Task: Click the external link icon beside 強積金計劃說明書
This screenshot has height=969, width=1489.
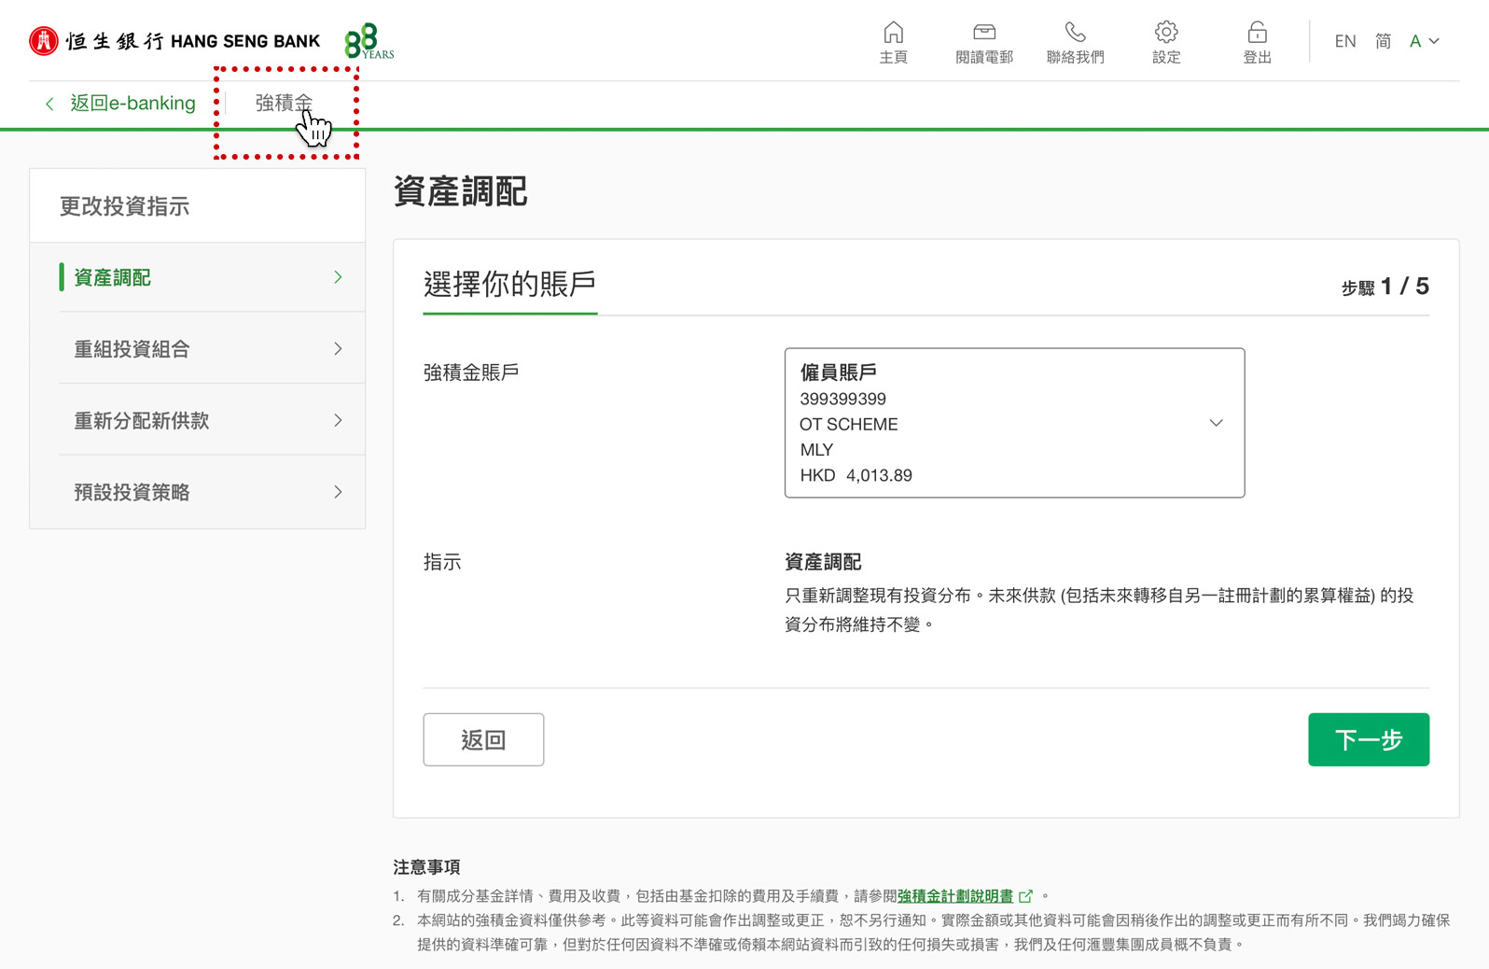Action: point(1026,896)
